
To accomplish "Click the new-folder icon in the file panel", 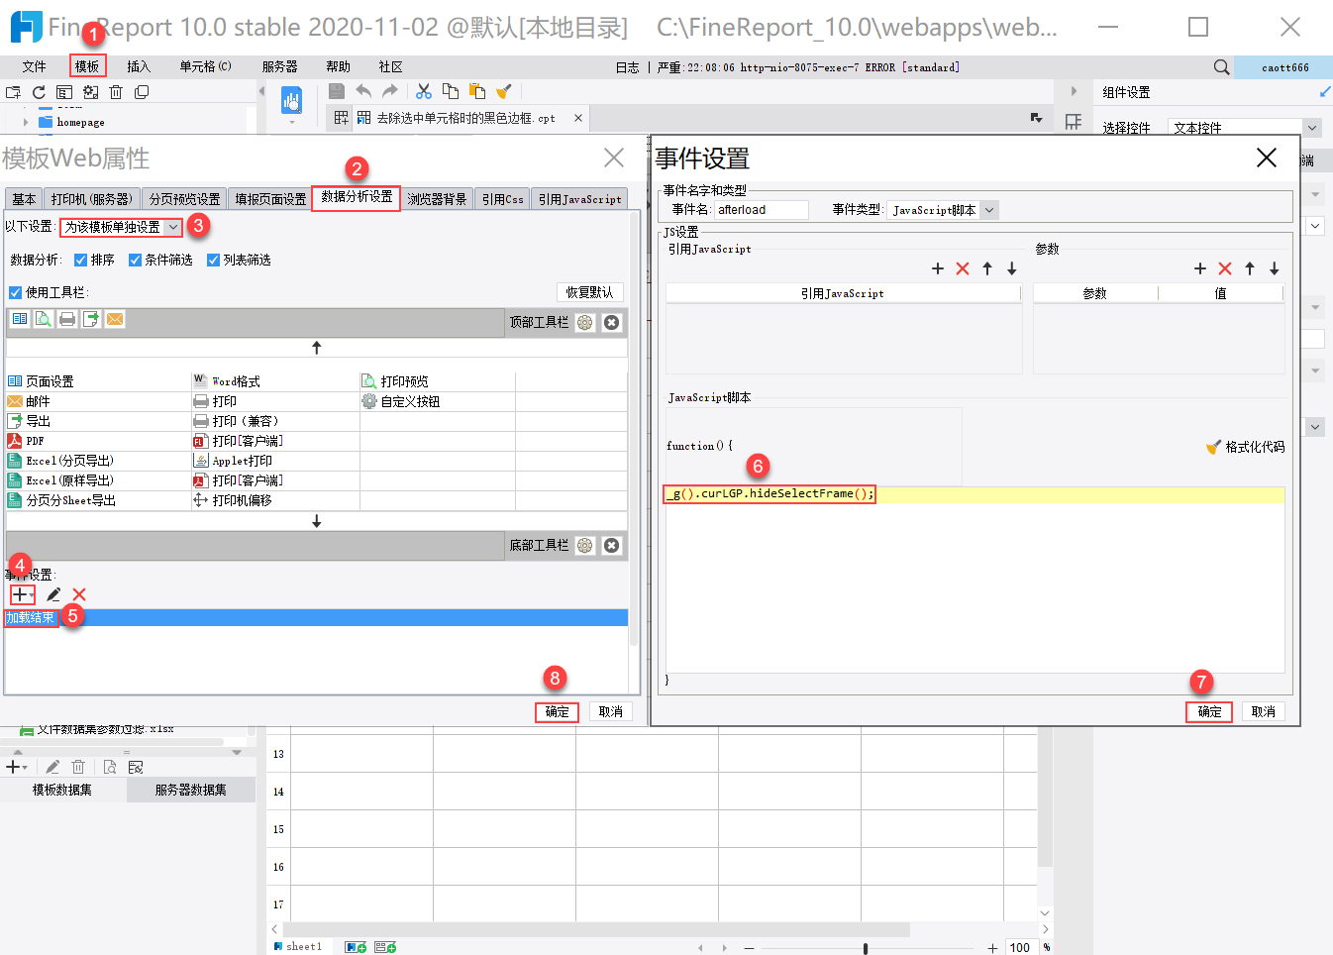I will point(13,92).
